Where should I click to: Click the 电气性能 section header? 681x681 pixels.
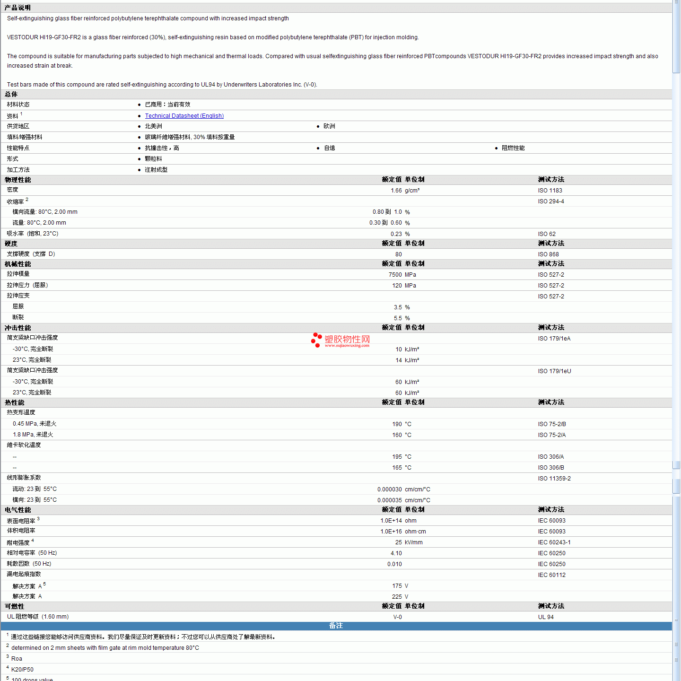point(18,510)
